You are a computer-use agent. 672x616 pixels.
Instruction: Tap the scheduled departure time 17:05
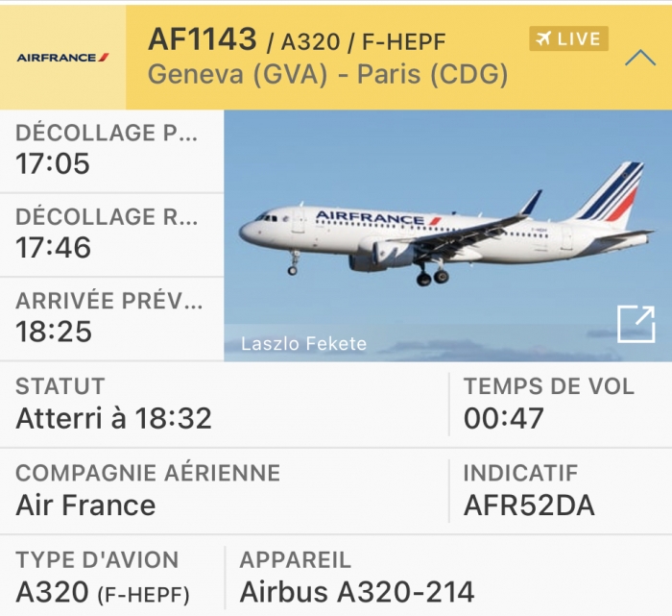(53, 163)
